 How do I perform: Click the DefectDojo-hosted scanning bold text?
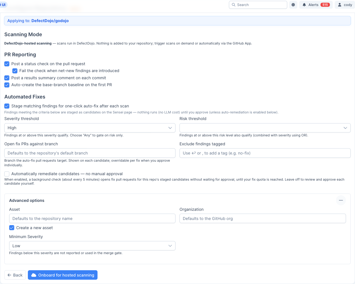[28, 43]
